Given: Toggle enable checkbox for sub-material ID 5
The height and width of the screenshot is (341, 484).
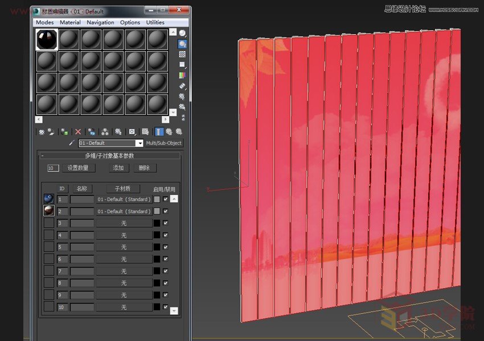Looking at the screenshot, I should click(165, 246).
